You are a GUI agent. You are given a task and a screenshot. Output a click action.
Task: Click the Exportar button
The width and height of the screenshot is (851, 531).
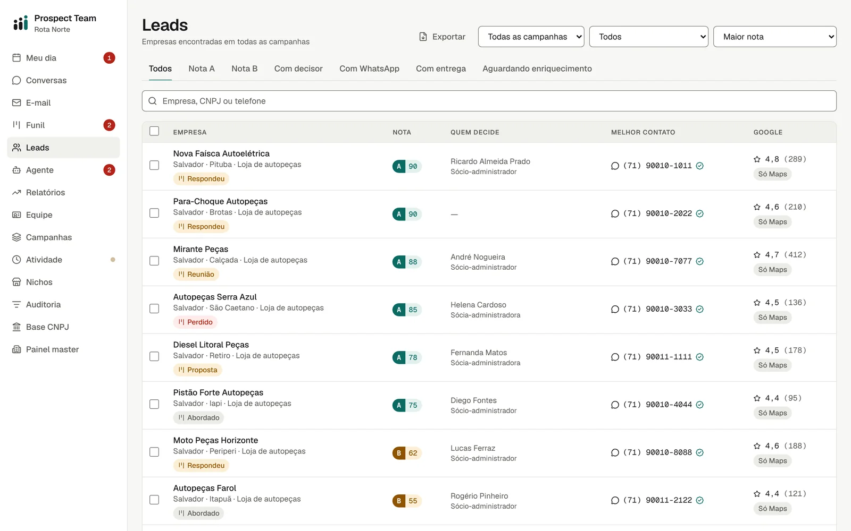coord(443,37)
